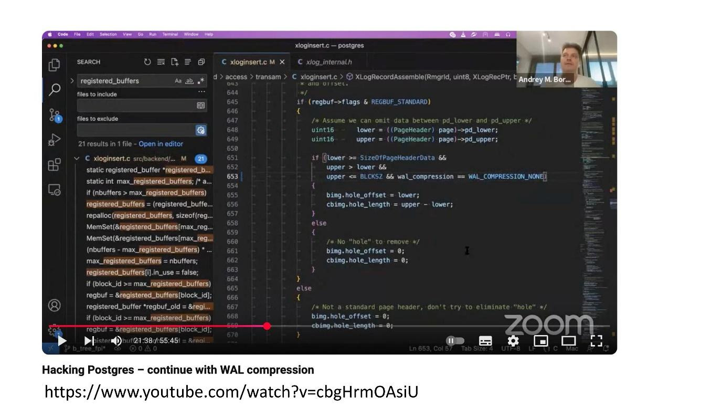Collapse the xloginsert.c search results group
The width and height of the screenshot is (723, 407).
(x=77, y=158)
